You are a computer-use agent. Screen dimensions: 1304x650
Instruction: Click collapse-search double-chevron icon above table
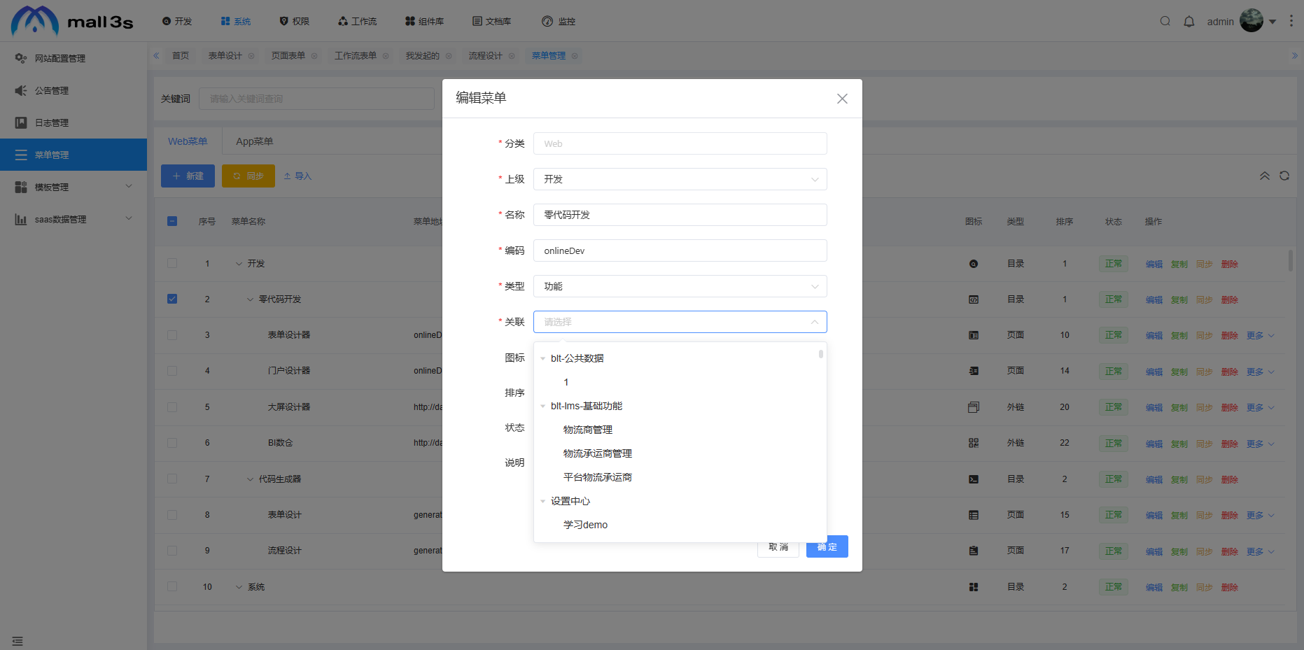pos(1265,176)
